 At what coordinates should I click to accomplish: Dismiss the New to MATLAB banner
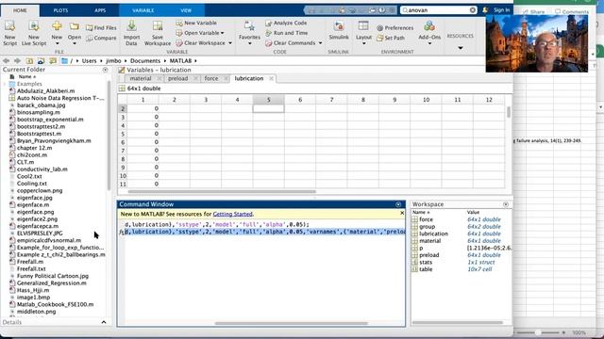point(402,213)
